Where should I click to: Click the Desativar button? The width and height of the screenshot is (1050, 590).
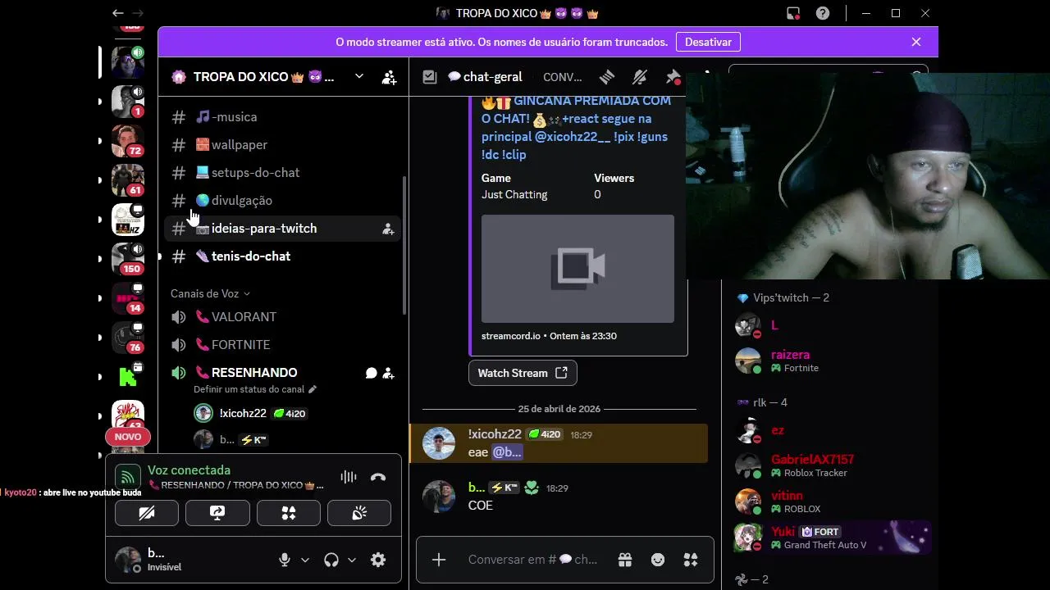pos(708,42)
